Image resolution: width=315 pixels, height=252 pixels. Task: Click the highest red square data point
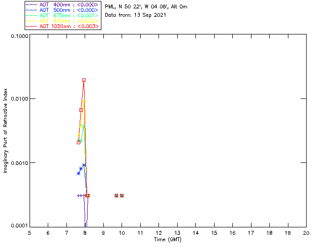pos(84,80)
